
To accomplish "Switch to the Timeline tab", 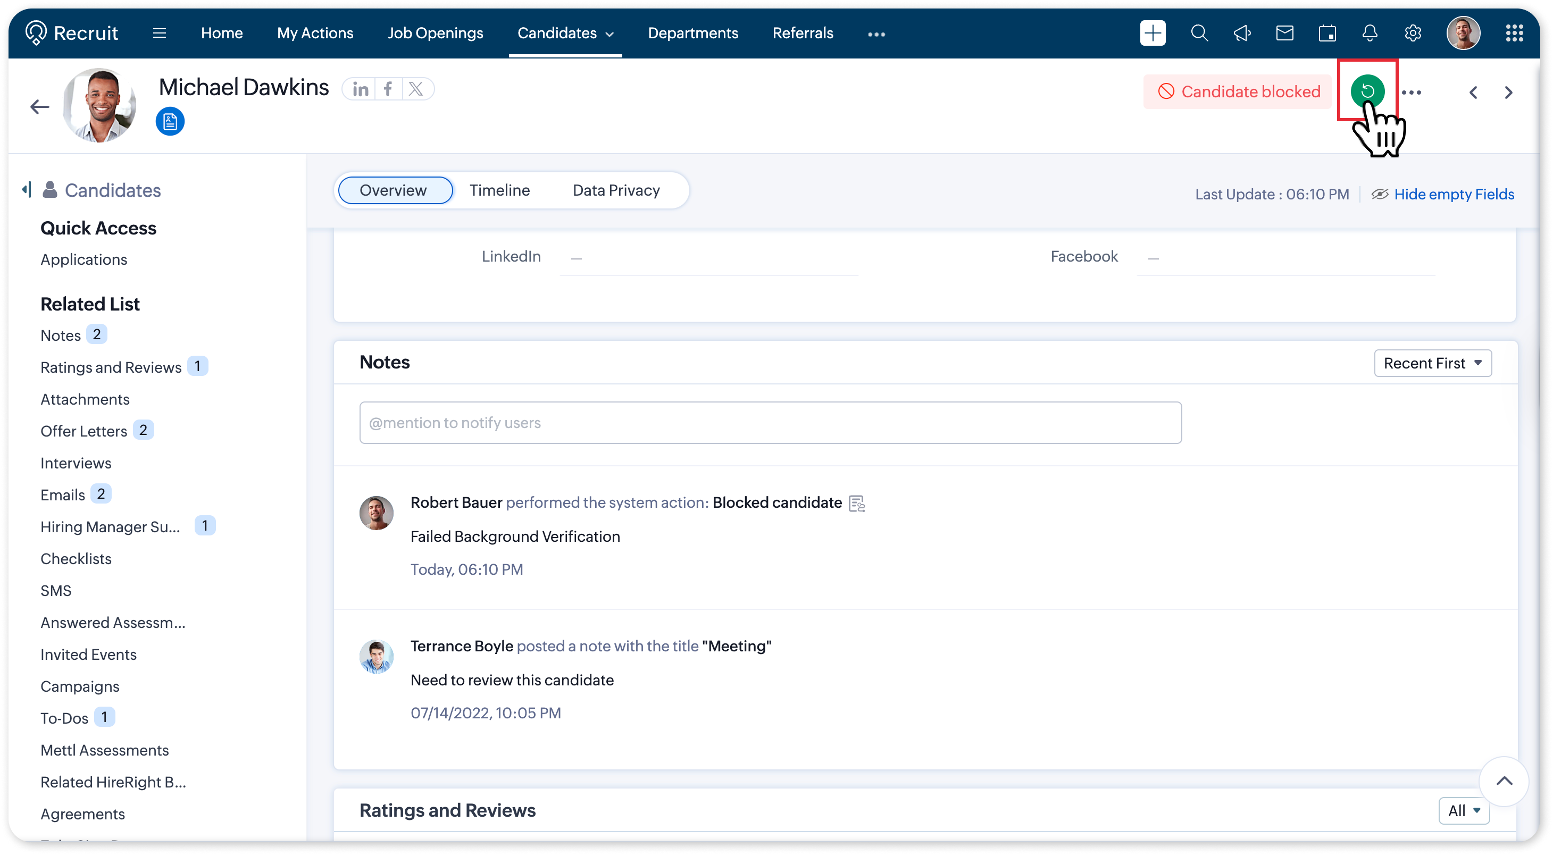I will (499, 190).
